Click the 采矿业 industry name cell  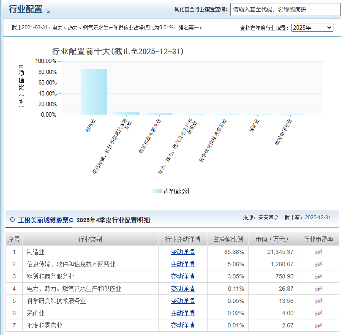point(90,313)
